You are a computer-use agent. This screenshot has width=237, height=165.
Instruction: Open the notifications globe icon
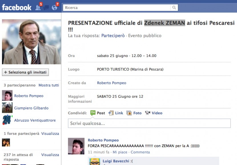[x=55, y=7]
